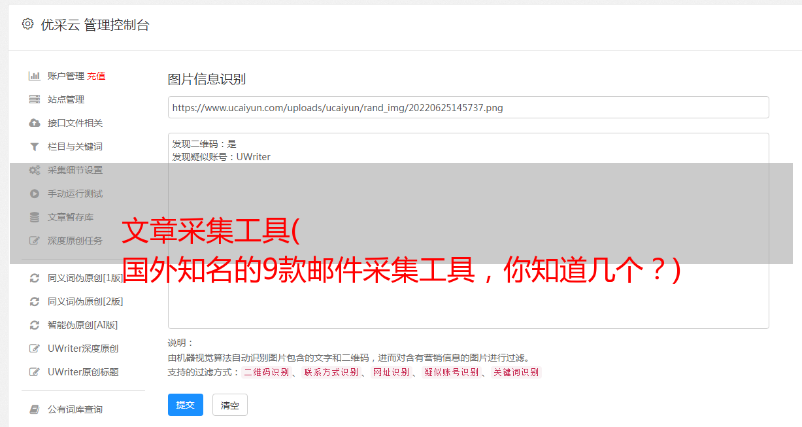
Task: Click the 优采云 管理控制台 title
Action: tap(95, 25)
